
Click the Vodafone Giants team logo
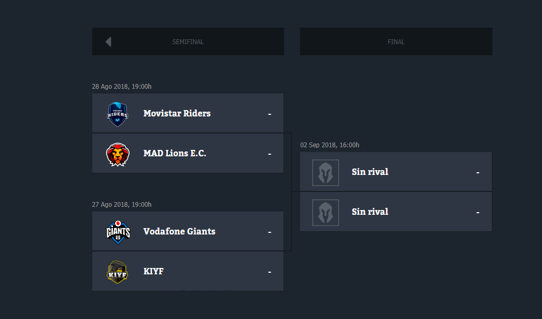click(118, 232)
